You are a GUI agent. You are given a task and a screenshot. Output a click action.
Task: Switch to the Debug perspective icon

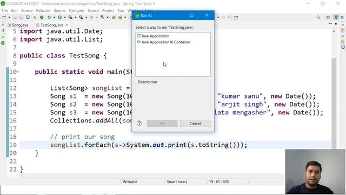tap(342, 17)
